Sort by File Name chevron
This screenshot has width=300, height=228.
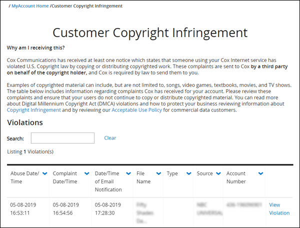tap(158, 173)
